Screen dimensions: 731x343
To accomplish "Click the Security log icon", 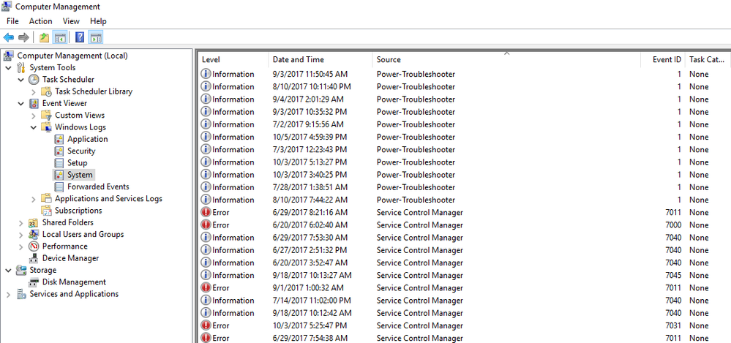I will [x=59, y=151].
